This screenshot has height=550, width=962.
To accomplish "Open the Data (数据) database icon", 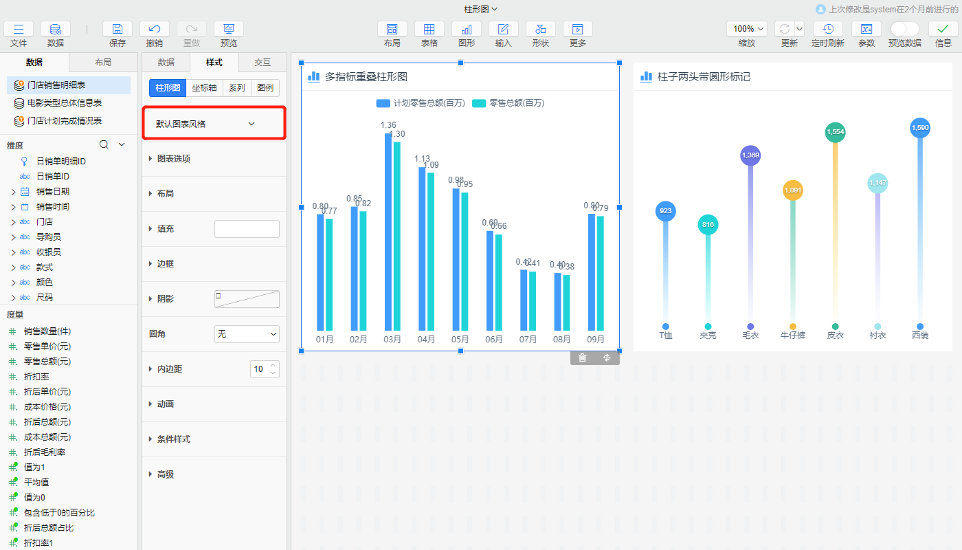I will click(x=56, y=29).
